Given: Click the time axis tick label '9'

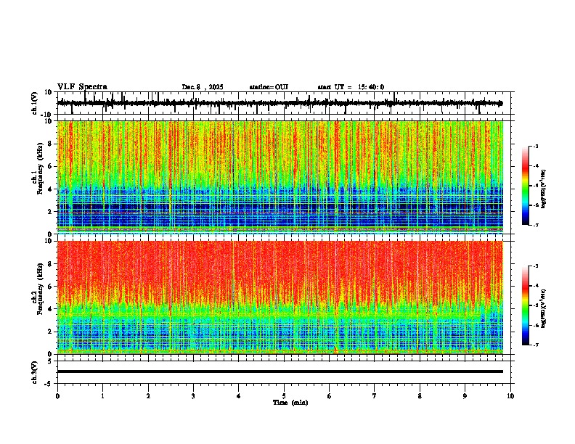Looking at the screenshot, I should (465, 396).
